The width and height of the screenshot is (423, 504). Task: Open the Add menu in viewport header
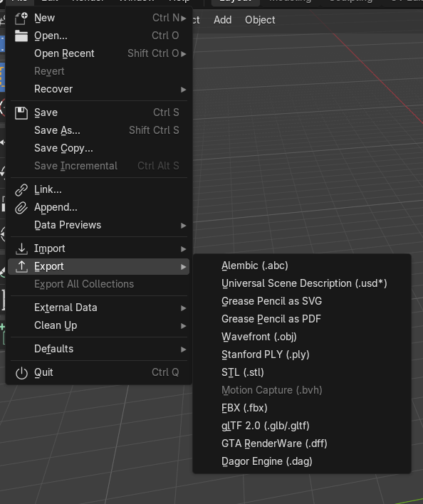222,20
